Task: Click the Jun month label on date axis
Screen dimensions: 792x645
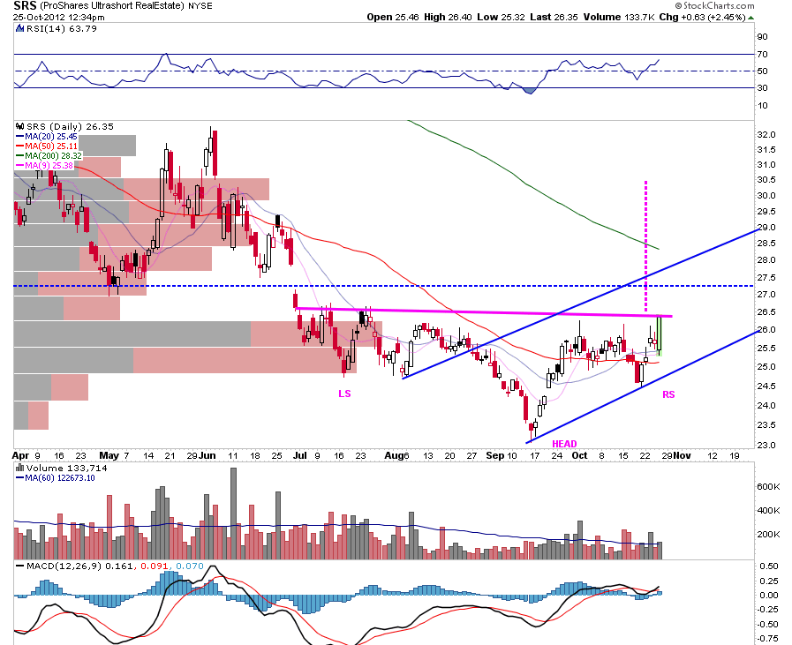Action: tap(207, 455)
